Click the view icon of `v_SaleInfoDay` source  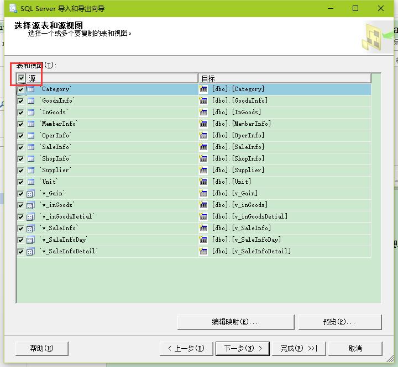[x=30, y=240]
